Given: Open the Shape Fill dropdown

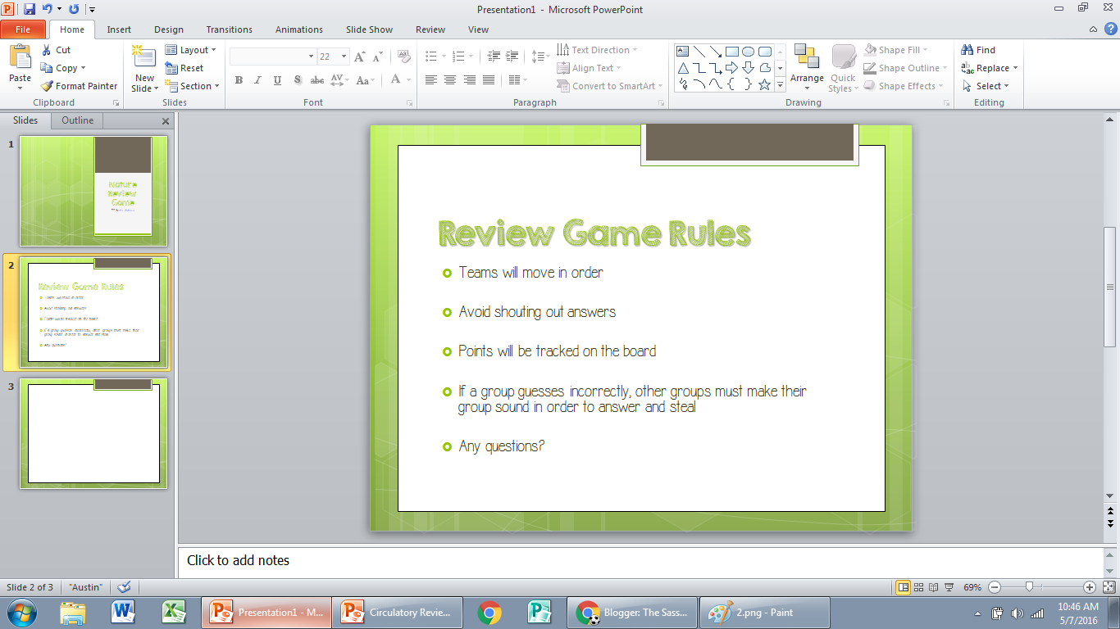Looking at the screenshot, I should [x=899, y=49].
